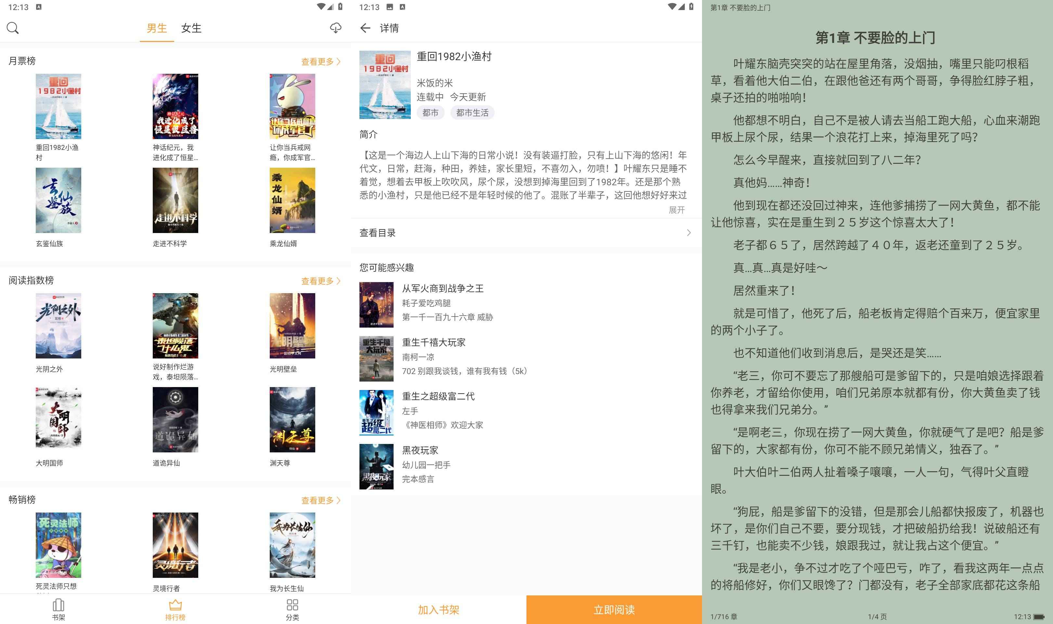
Task: Tap the 玄鉴仙族 book cover
Action: click(x=58, y=201)
